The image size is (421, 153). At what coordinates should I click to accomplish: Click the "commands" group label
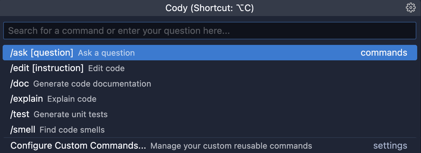[384, 53]
